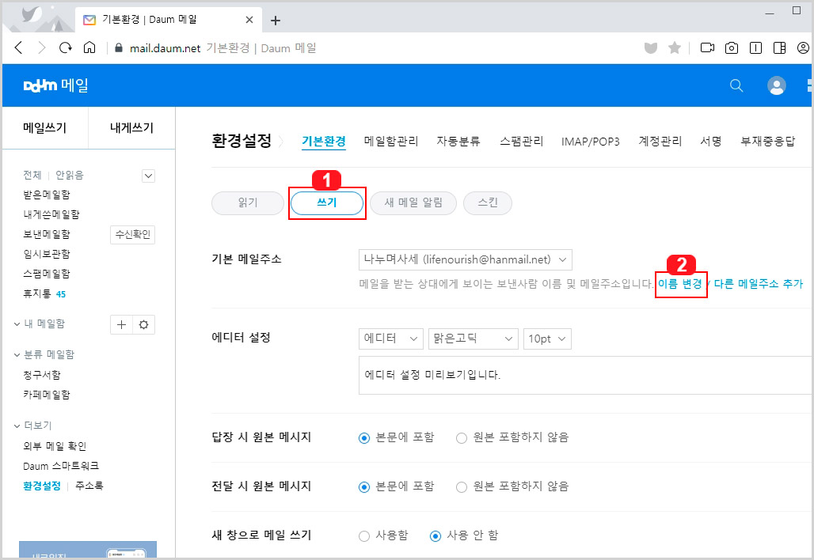
Task: Switch to 기본환경 settings tab
Action: click(324, 141)
